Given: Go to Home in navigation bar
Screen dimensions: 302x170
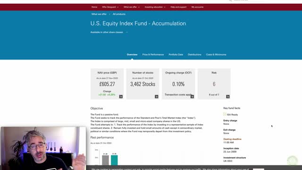Looking at the screenshot, I should (x=94, y=7).
